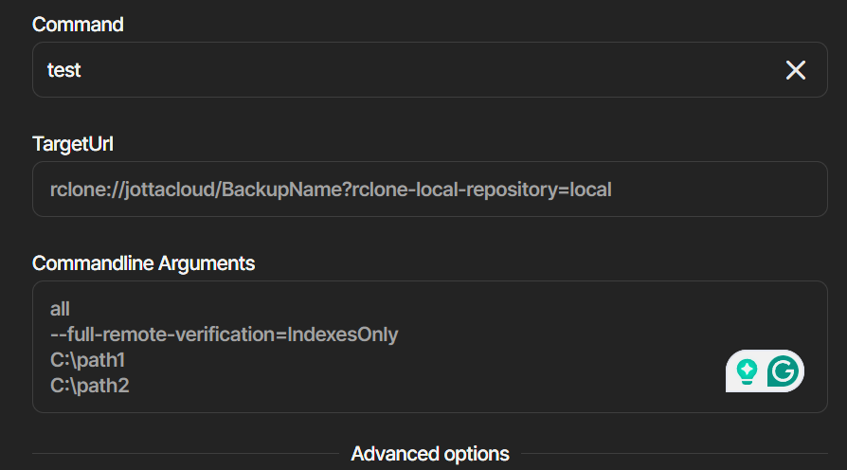Click the Command field label
The image size is (847, 470).
[x=78, y=25]
